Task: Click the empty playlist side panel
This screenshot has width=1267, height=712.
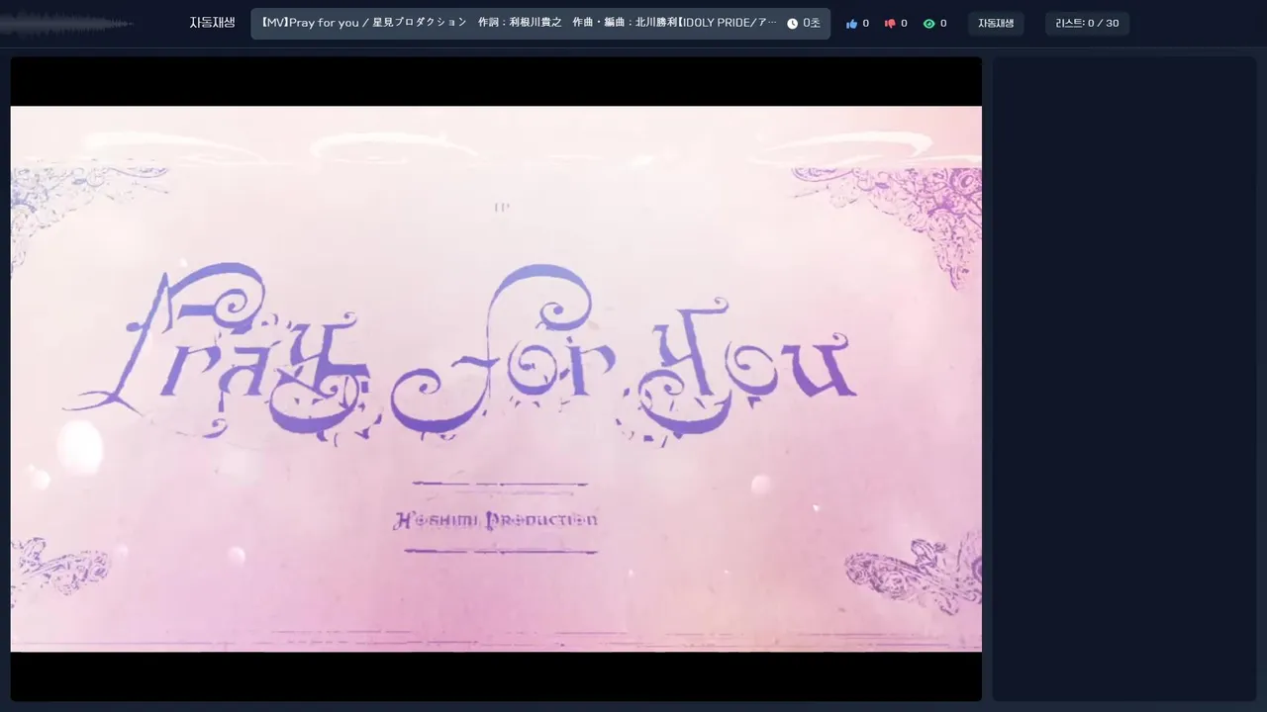Action: click(1124, 379)
